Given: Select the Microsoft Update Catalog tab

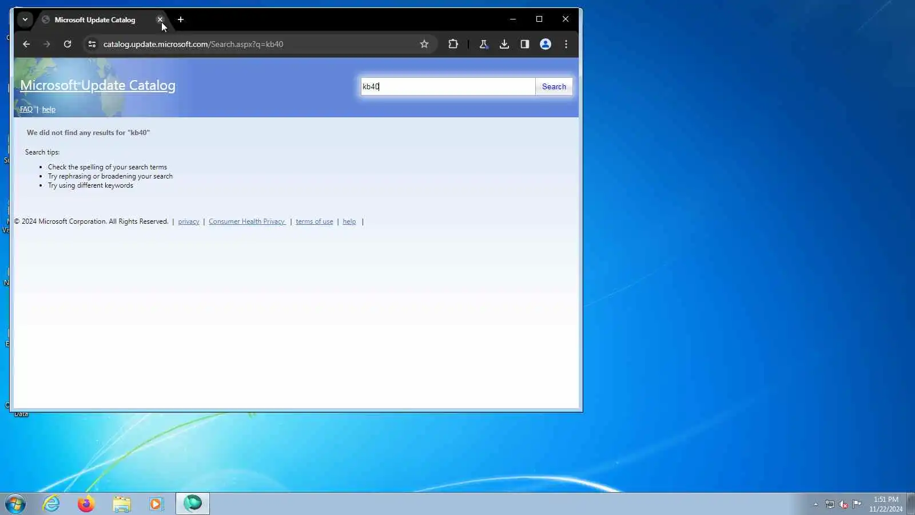Looking at the screenshot, I should click(x=95, y=19).
